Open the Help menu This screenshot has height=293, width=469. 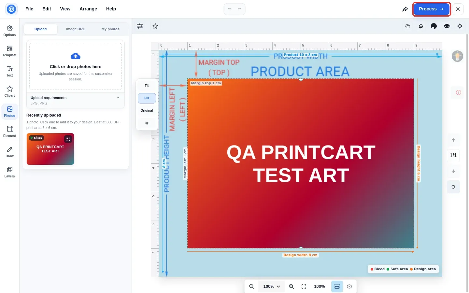point(111,9)
